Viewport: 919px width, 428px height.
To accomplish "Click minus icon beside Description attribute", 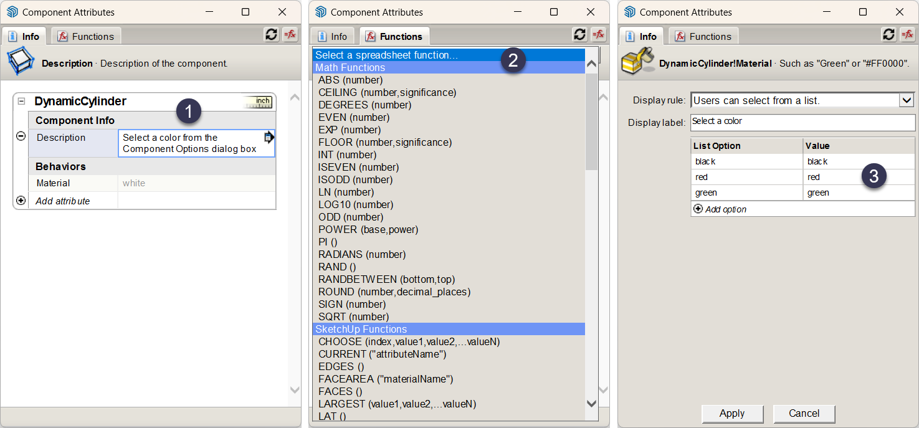I will pos(21,136).
